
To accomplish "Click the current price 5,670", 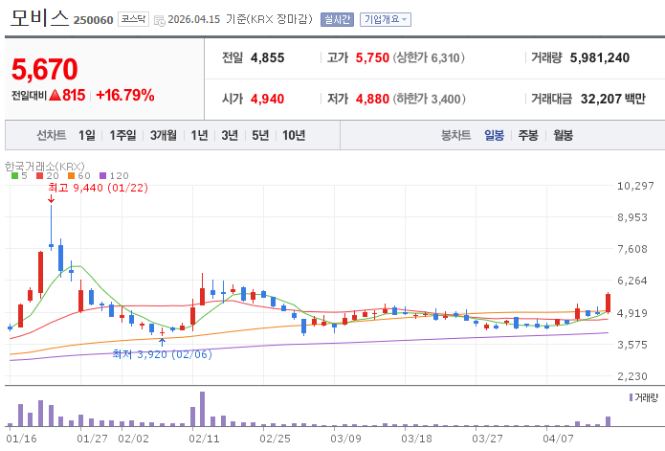I will 45,69.
